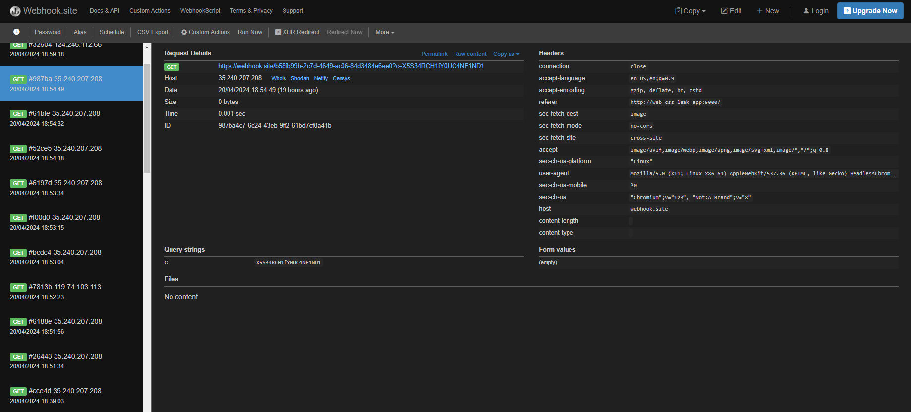Click CSV Export in the toolbar
This screenshot has width=911, height=412.
[153, 32]
